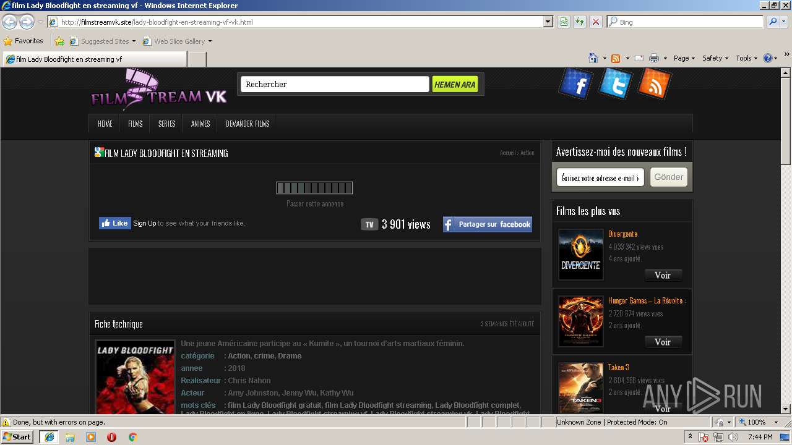Open the SERIES navigation item
Viewport: 792px width, 445px height.
point(167,124)
